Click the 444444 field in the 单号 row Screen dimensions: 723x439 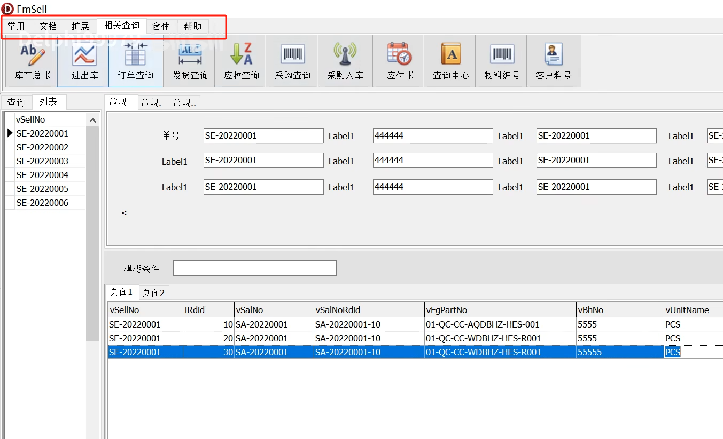(433, 136)
